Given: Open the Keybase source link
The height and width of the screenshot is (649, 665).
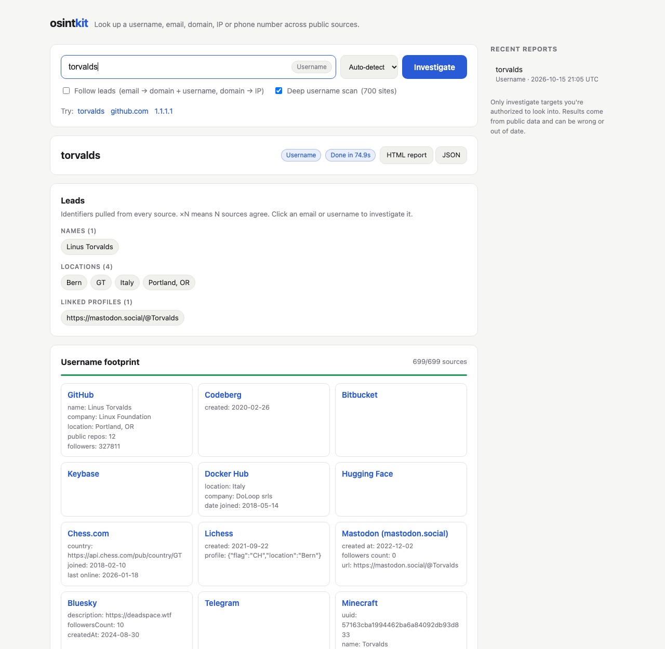Looking at the screenshot, I should click(83, 474).
